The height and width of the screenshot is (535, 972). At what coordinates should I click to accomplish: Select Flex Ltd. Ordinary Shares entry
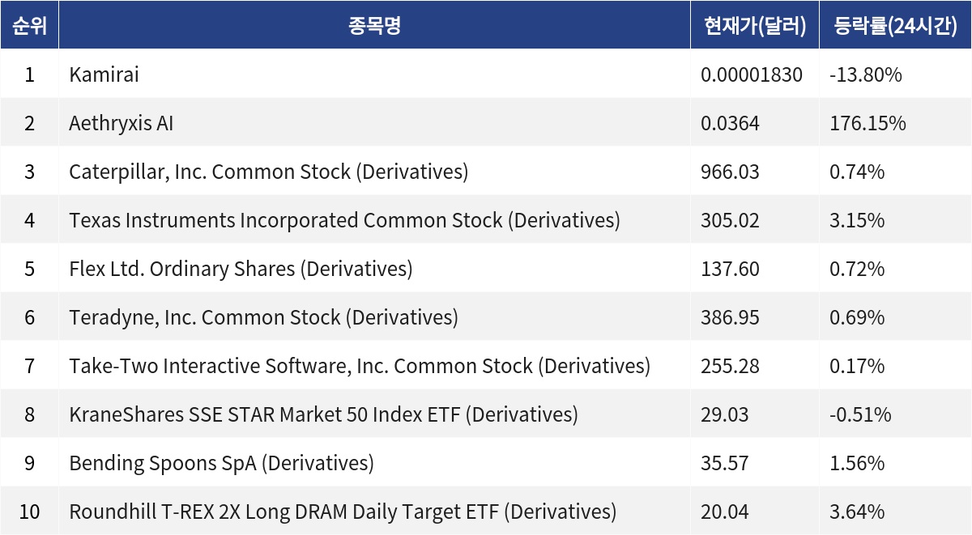[x=241, y=270]
